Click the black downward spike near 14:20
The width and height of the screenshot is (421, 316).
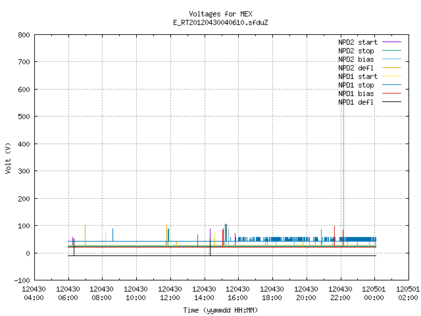click(210, 247)
